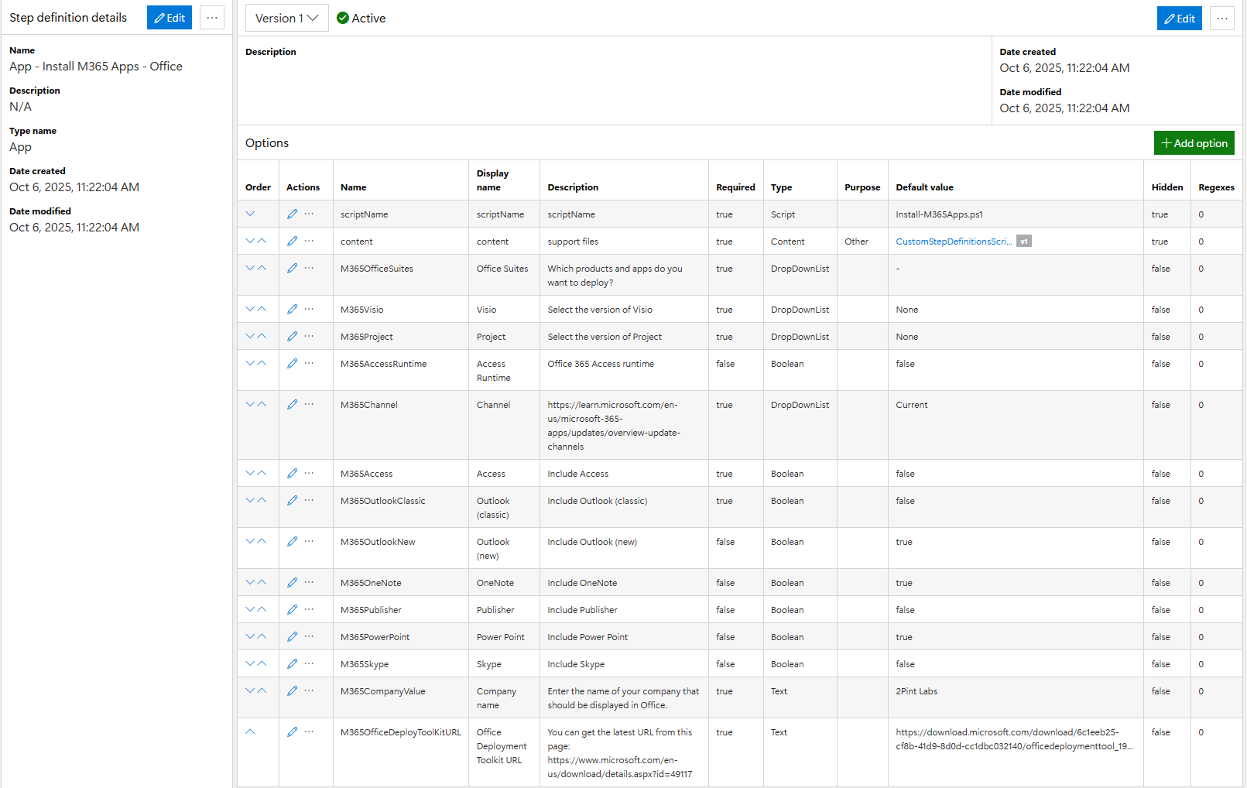Click the M365OutlookClassic name cell
Image resolution: width=1247 pixels, height=788 pixels.
coord(383,501)
